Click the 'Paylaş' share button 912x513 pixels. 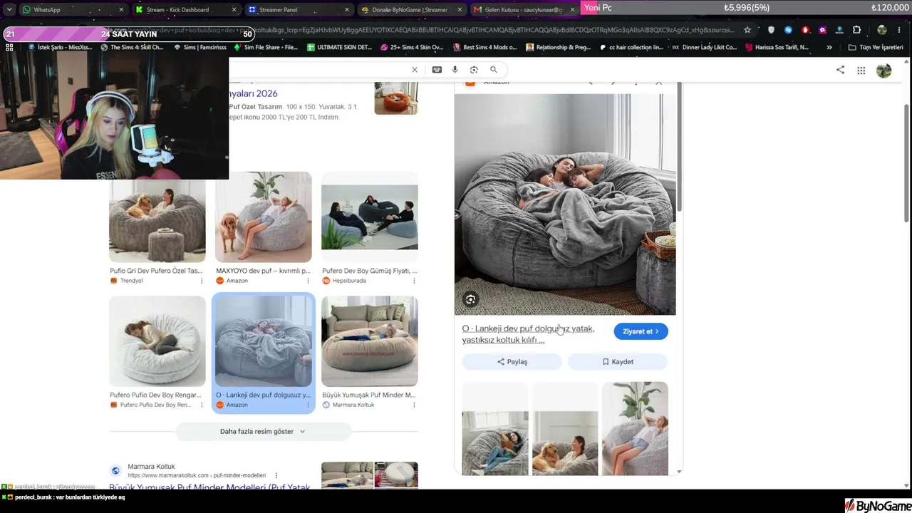pyautogui.click(x=512, y=362)
